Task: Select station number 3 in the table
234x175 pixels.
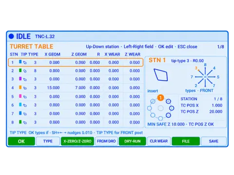Action: [13, 79]
